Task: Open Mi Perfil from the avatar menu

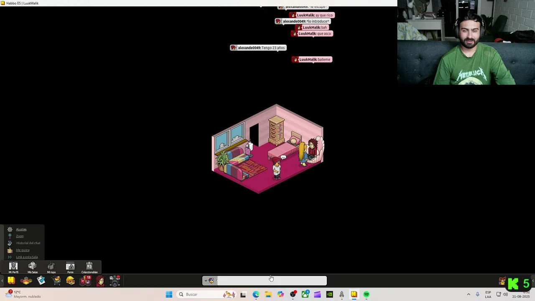Action: (13, 268)
